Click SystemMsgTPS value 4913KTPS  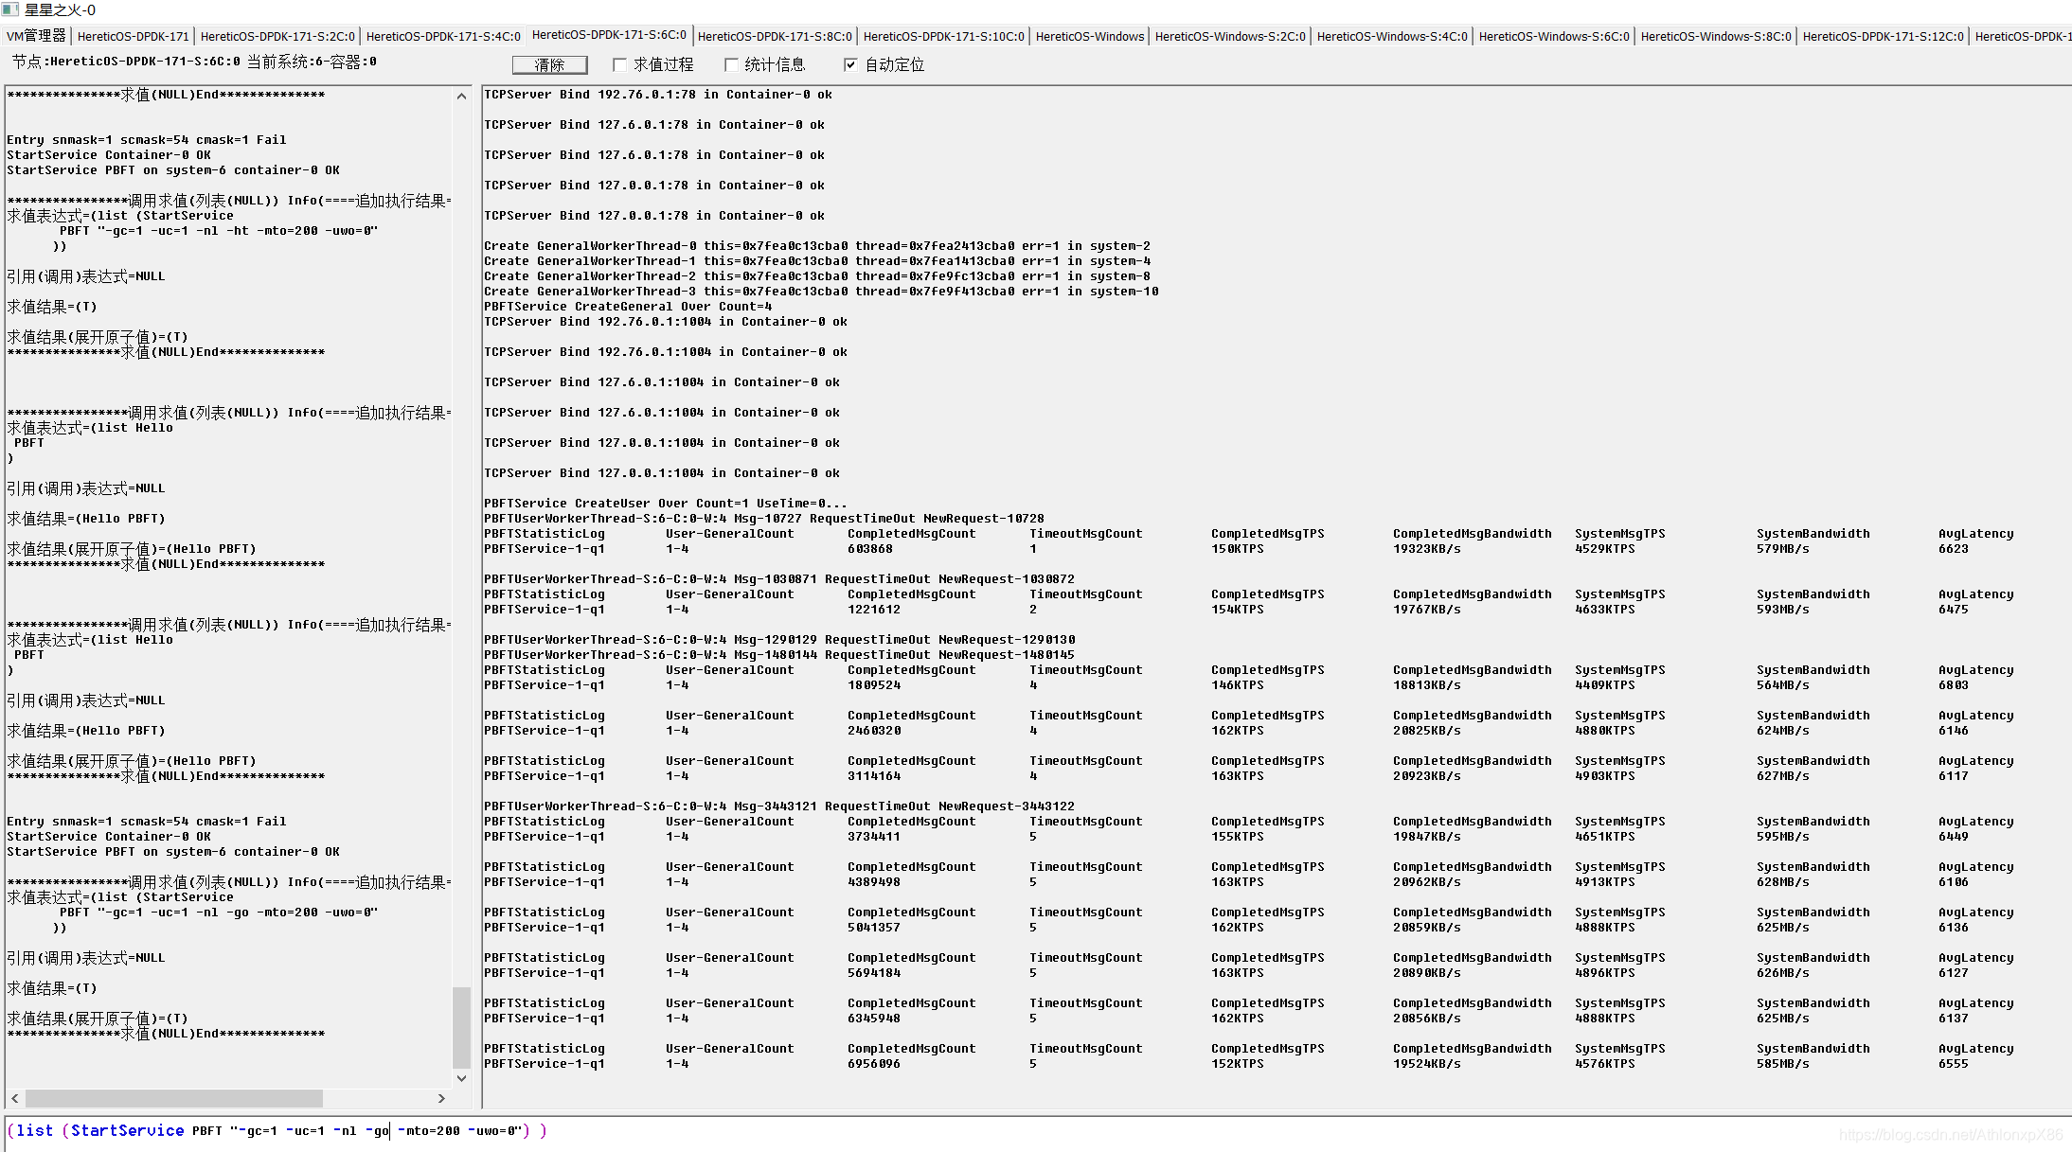[1604, 881]
